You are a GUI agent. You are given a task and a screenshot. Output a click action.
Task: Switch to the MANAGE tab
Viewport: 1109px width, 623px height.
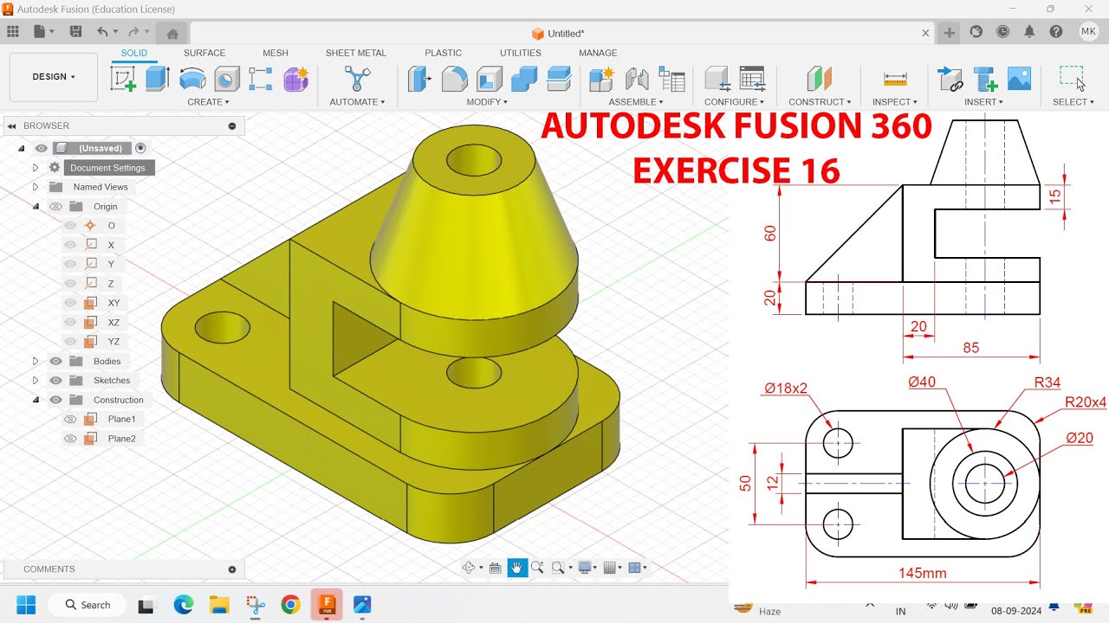pyautogui.click(x=598, y=53)
